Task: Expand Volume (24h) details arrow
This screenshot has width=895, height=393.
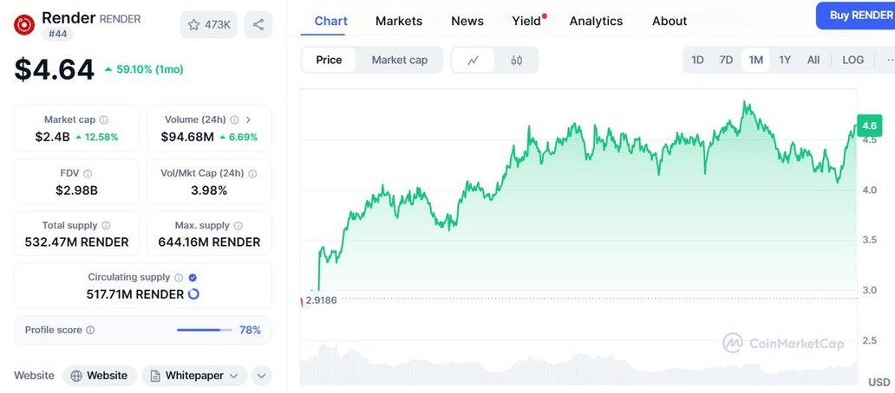Action: (248, 120)
